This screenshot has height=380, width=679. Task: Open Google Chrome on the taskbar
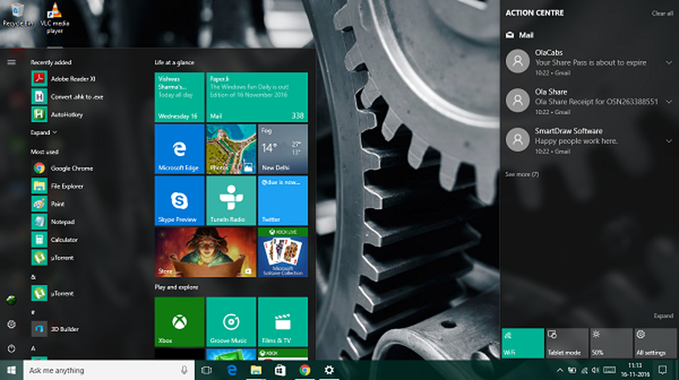[x=305, y=370]
